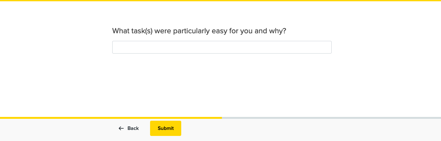Click the left-pointing Back arrow icon
The width and height of the screenshot is (441, 141).
click(121, 128)
